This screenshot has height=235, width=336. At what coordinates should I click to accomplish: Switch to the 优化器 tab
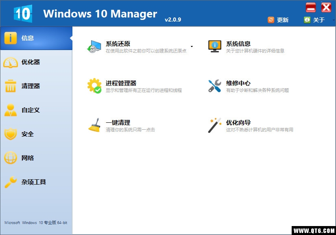click(x=36, y=62)
